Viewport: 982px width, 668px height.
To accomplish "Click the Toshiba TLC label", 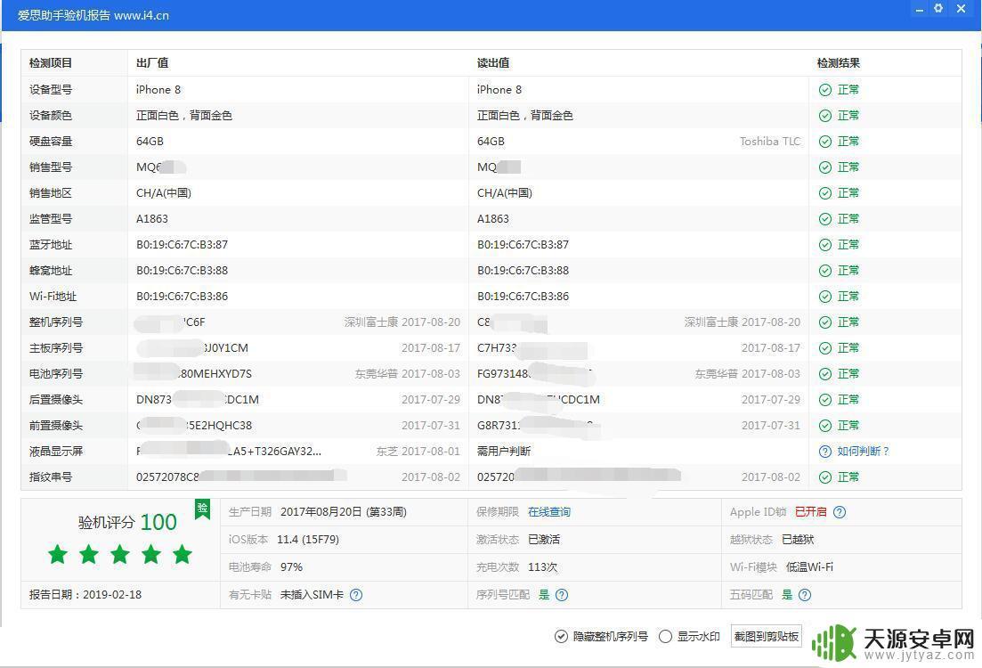I will point(770,142).
